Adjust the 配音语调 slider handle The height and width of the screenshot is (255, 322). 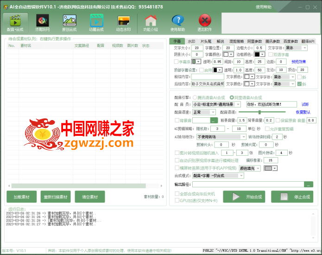coord(259,112)
